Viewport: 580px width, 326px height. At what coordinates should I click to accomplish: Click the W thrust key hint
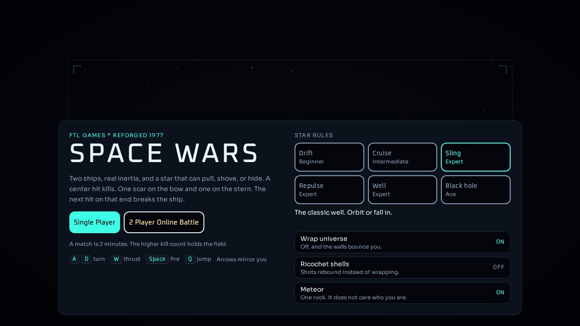[116, 259]
